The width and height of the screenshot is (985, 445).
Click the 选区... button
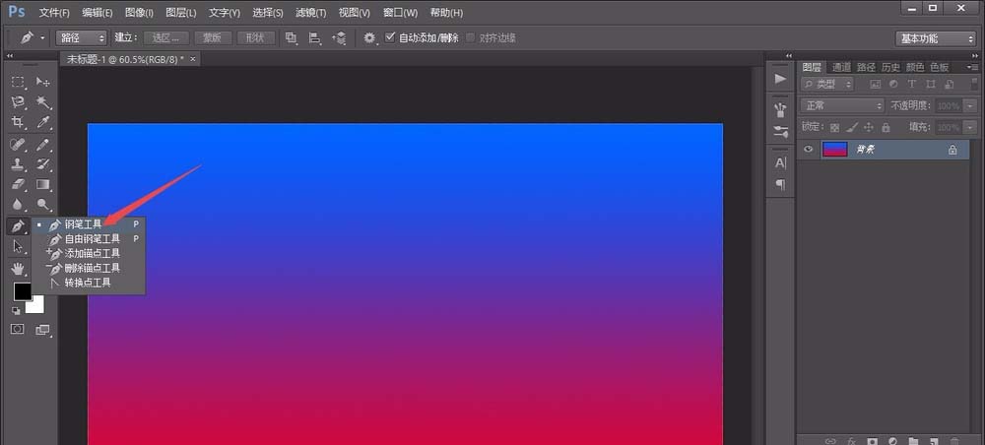(165, 37)
